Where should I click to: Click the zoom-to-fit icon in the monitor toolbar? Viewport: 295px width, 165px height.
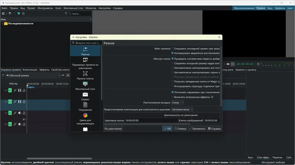point(233,64)
